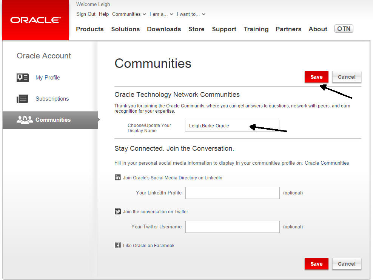
Task: Click the top Cancel button
Action: [347, 77]
